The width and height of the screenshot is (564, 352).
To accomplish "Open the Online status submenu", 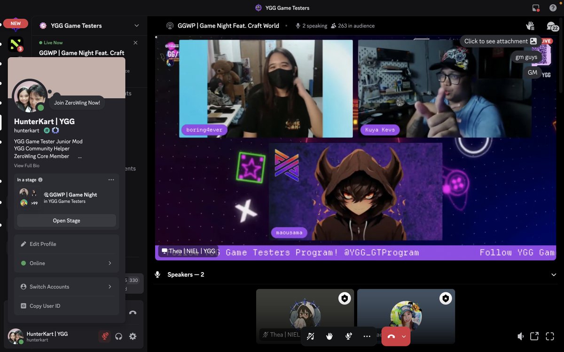I will pyautogui.click(x=66, y=263).
